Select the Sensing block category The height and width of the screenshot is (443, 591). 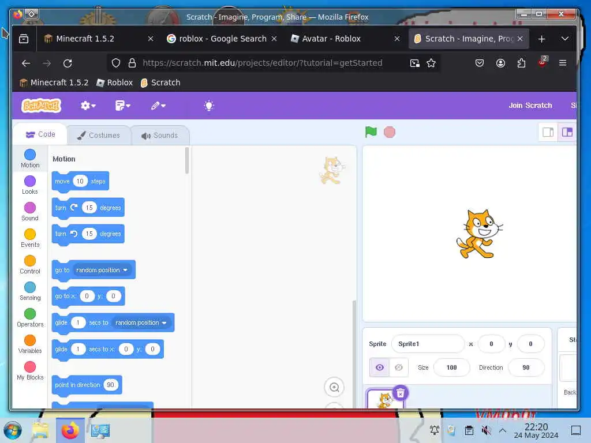point(30,291)
